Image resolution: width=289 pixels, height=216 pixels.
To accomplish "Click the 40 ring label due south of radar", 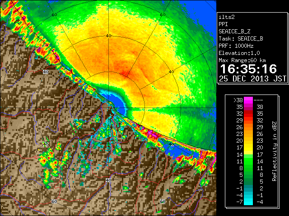I will click(x=108, y=180).
